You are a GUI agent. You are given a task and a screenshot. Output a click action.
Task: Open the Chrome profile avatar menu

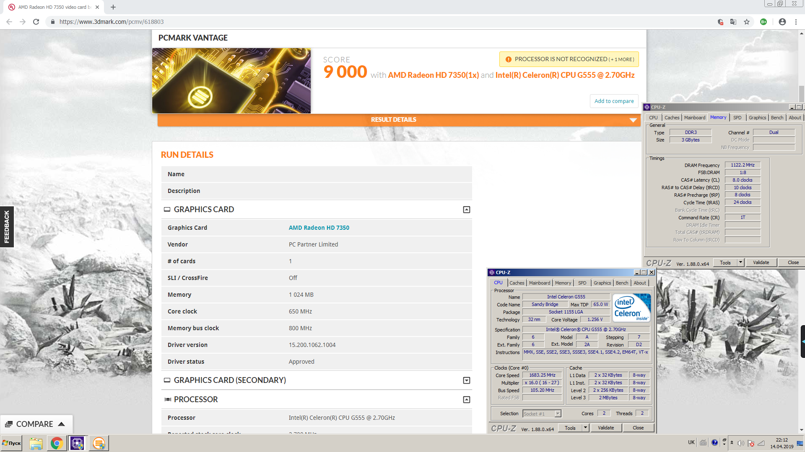pyautogui.click(x=782, y=22)
